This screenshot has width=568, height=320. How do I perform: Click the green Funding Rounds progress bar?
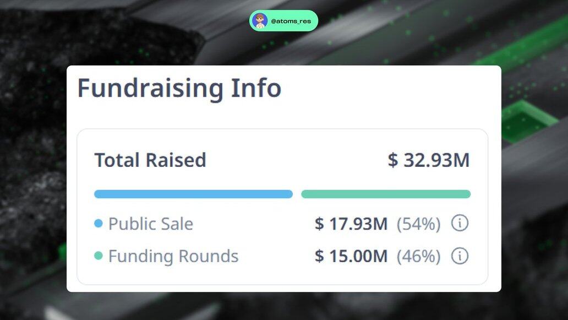pos(386,194)
